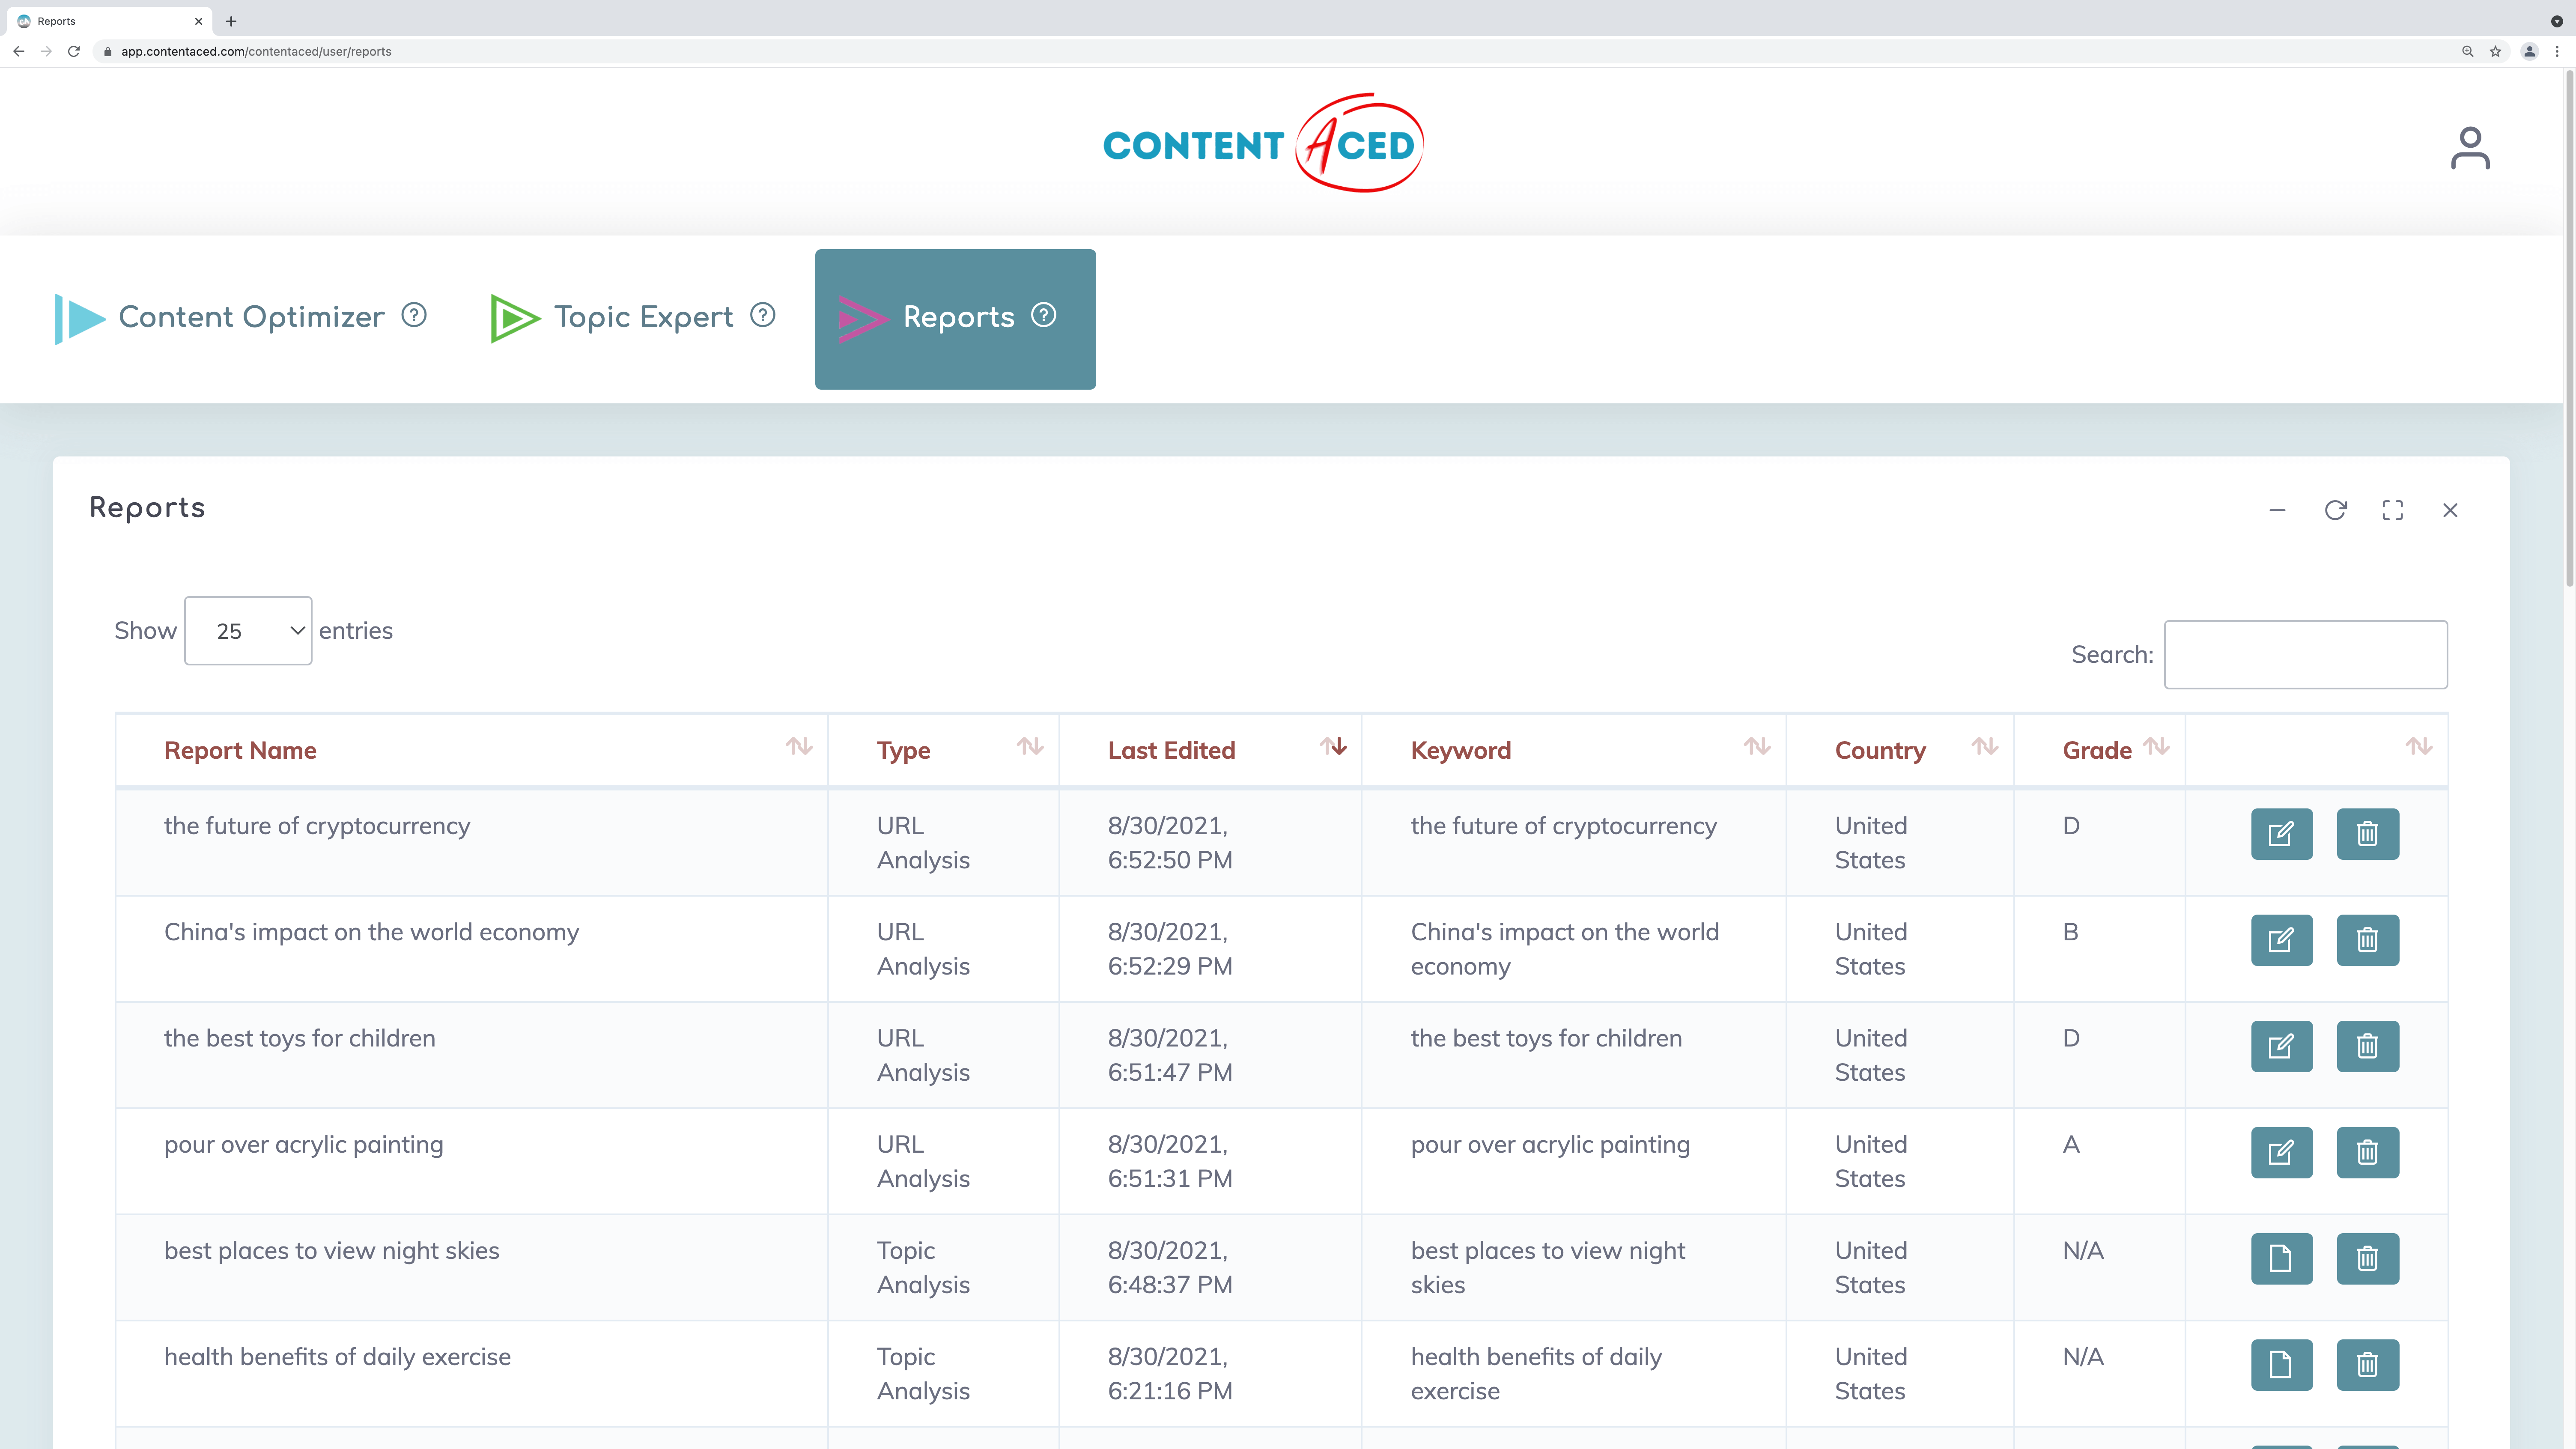Click report name best places to view night skies

coord(331,1251)
